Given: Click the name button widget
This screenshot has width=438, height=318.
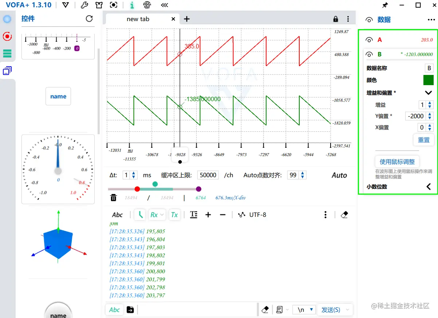Looking at the screenshot, I should coord(58,96).
